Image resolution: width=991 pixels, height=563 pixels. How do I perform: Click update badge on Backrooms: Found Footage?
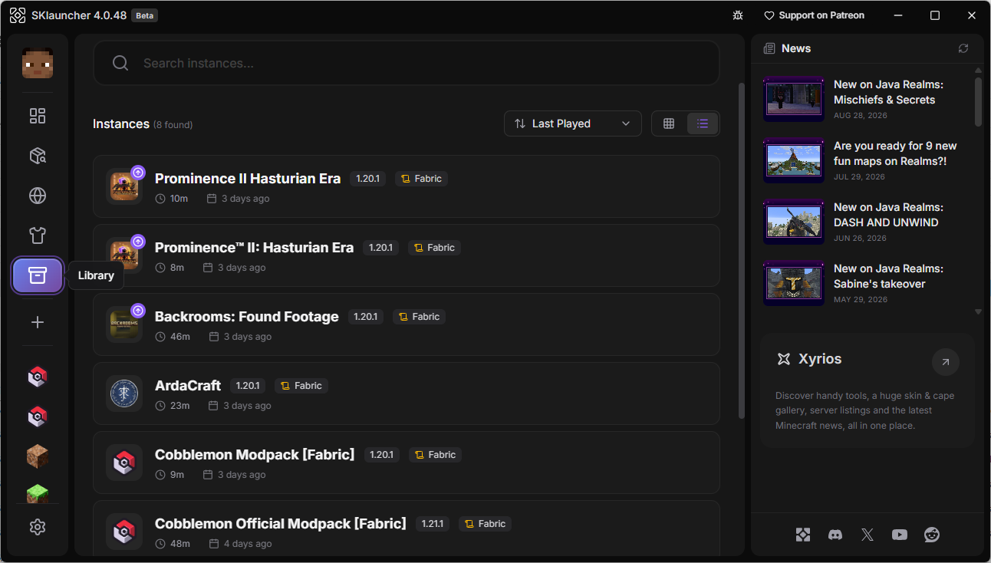pyautogui.click(x=138, y=311)
